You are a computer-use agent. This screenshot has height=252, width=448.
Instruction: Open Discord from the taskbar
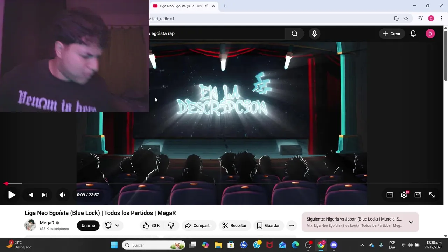click(334, 245)
